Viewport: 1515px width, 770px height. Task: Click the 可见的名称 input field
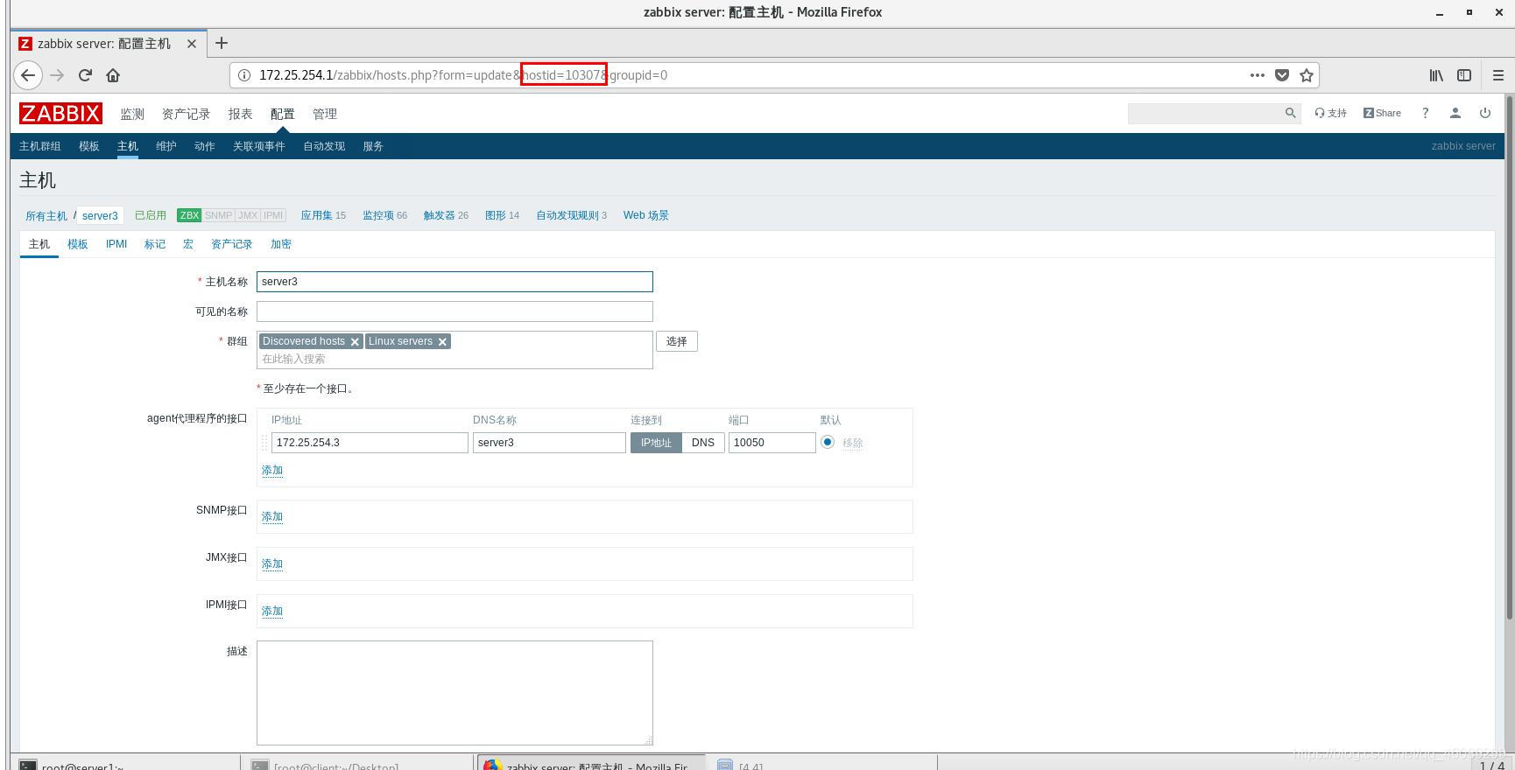coord(454,311)
